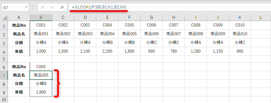Select column E header
This screenshot has height=103, width=271.
[x=107, y=17]
